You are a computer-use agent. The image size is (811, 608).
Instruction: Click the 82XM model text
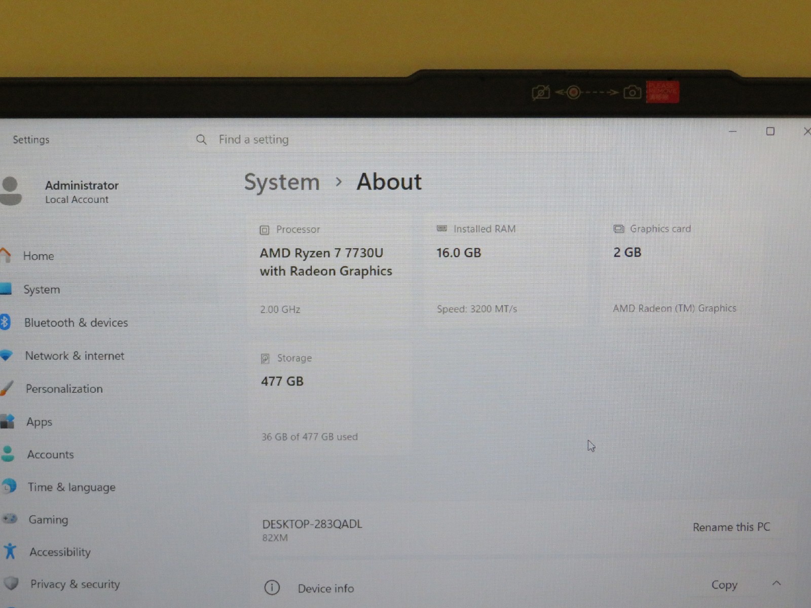pyautogui.click(x=275, y=538)
